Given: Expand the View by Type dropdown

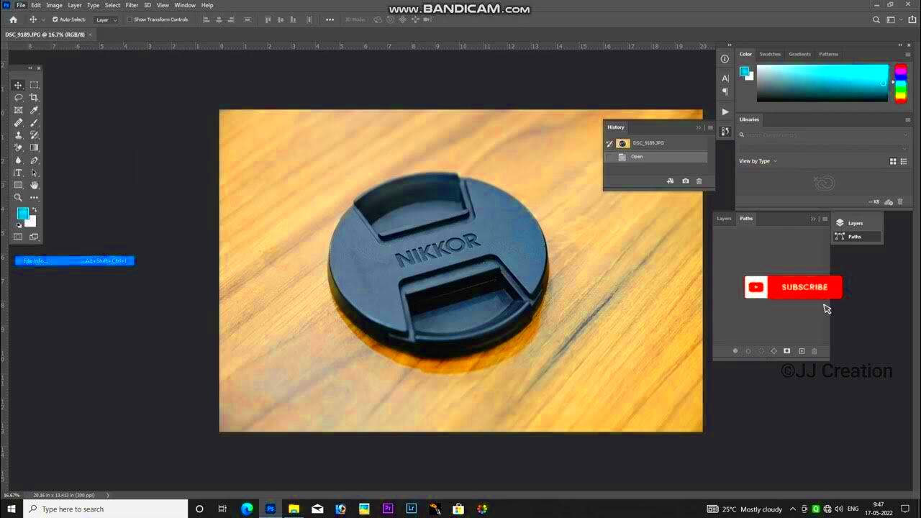Looking at the screenshot, I should (x=758, y=161).
